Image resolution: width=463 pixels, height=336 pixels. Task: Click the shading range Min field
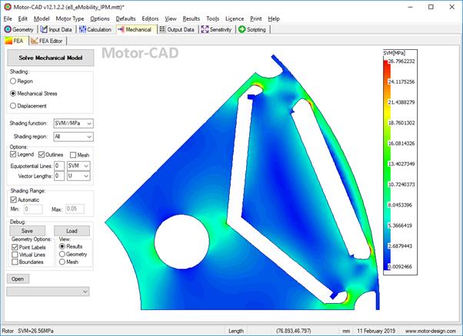(33, 209)
